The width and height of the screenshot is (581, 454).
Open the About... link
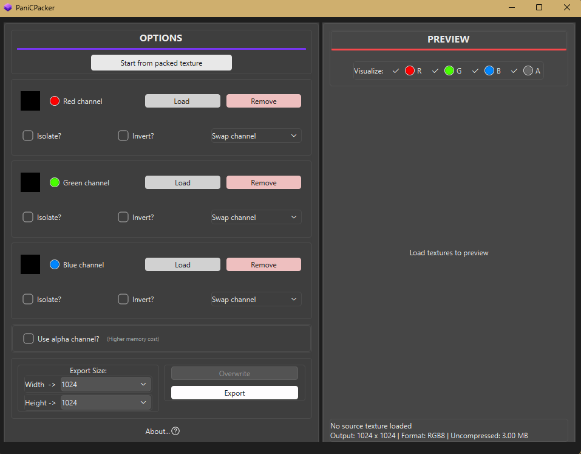point(157,431)
